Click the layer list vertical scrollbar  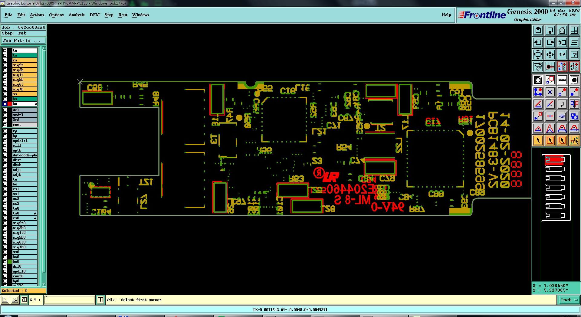[x=44, y=166]
